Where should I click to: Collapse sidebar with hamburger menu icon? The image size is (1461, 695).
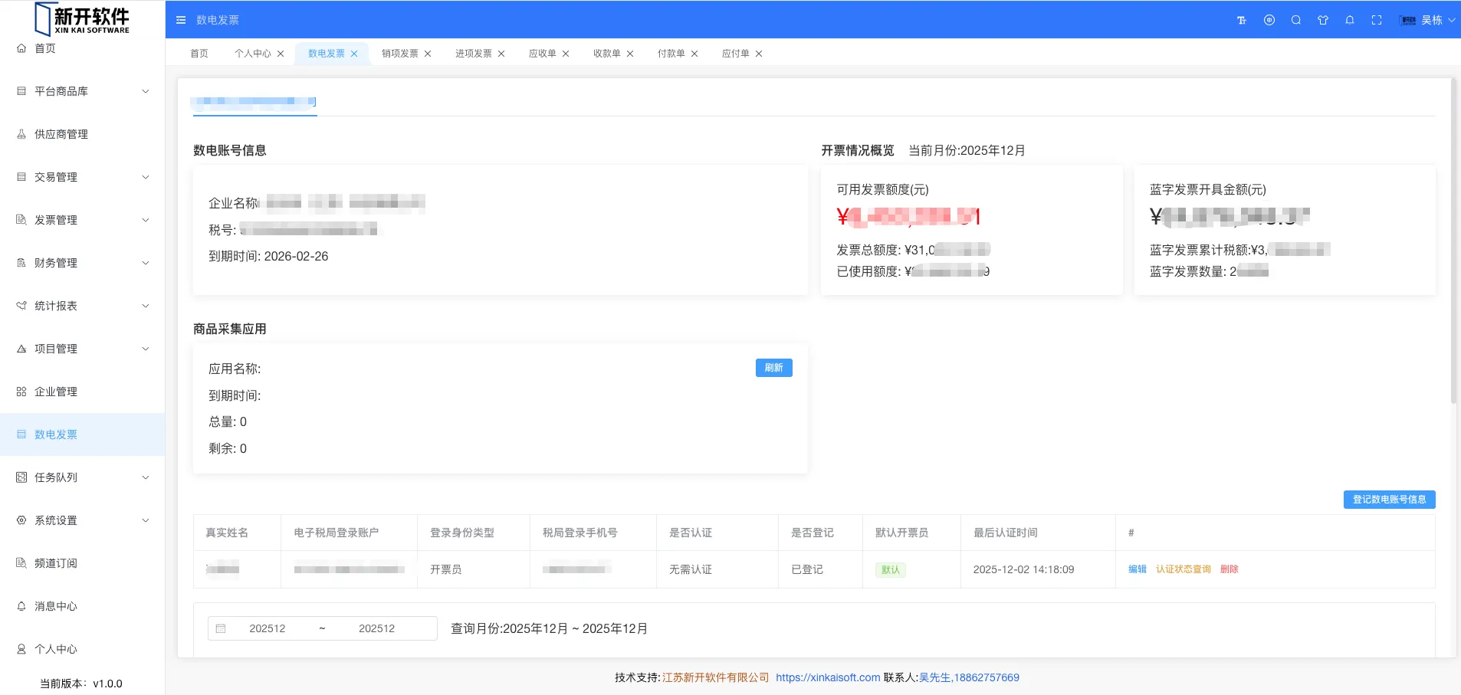point(181,20)
